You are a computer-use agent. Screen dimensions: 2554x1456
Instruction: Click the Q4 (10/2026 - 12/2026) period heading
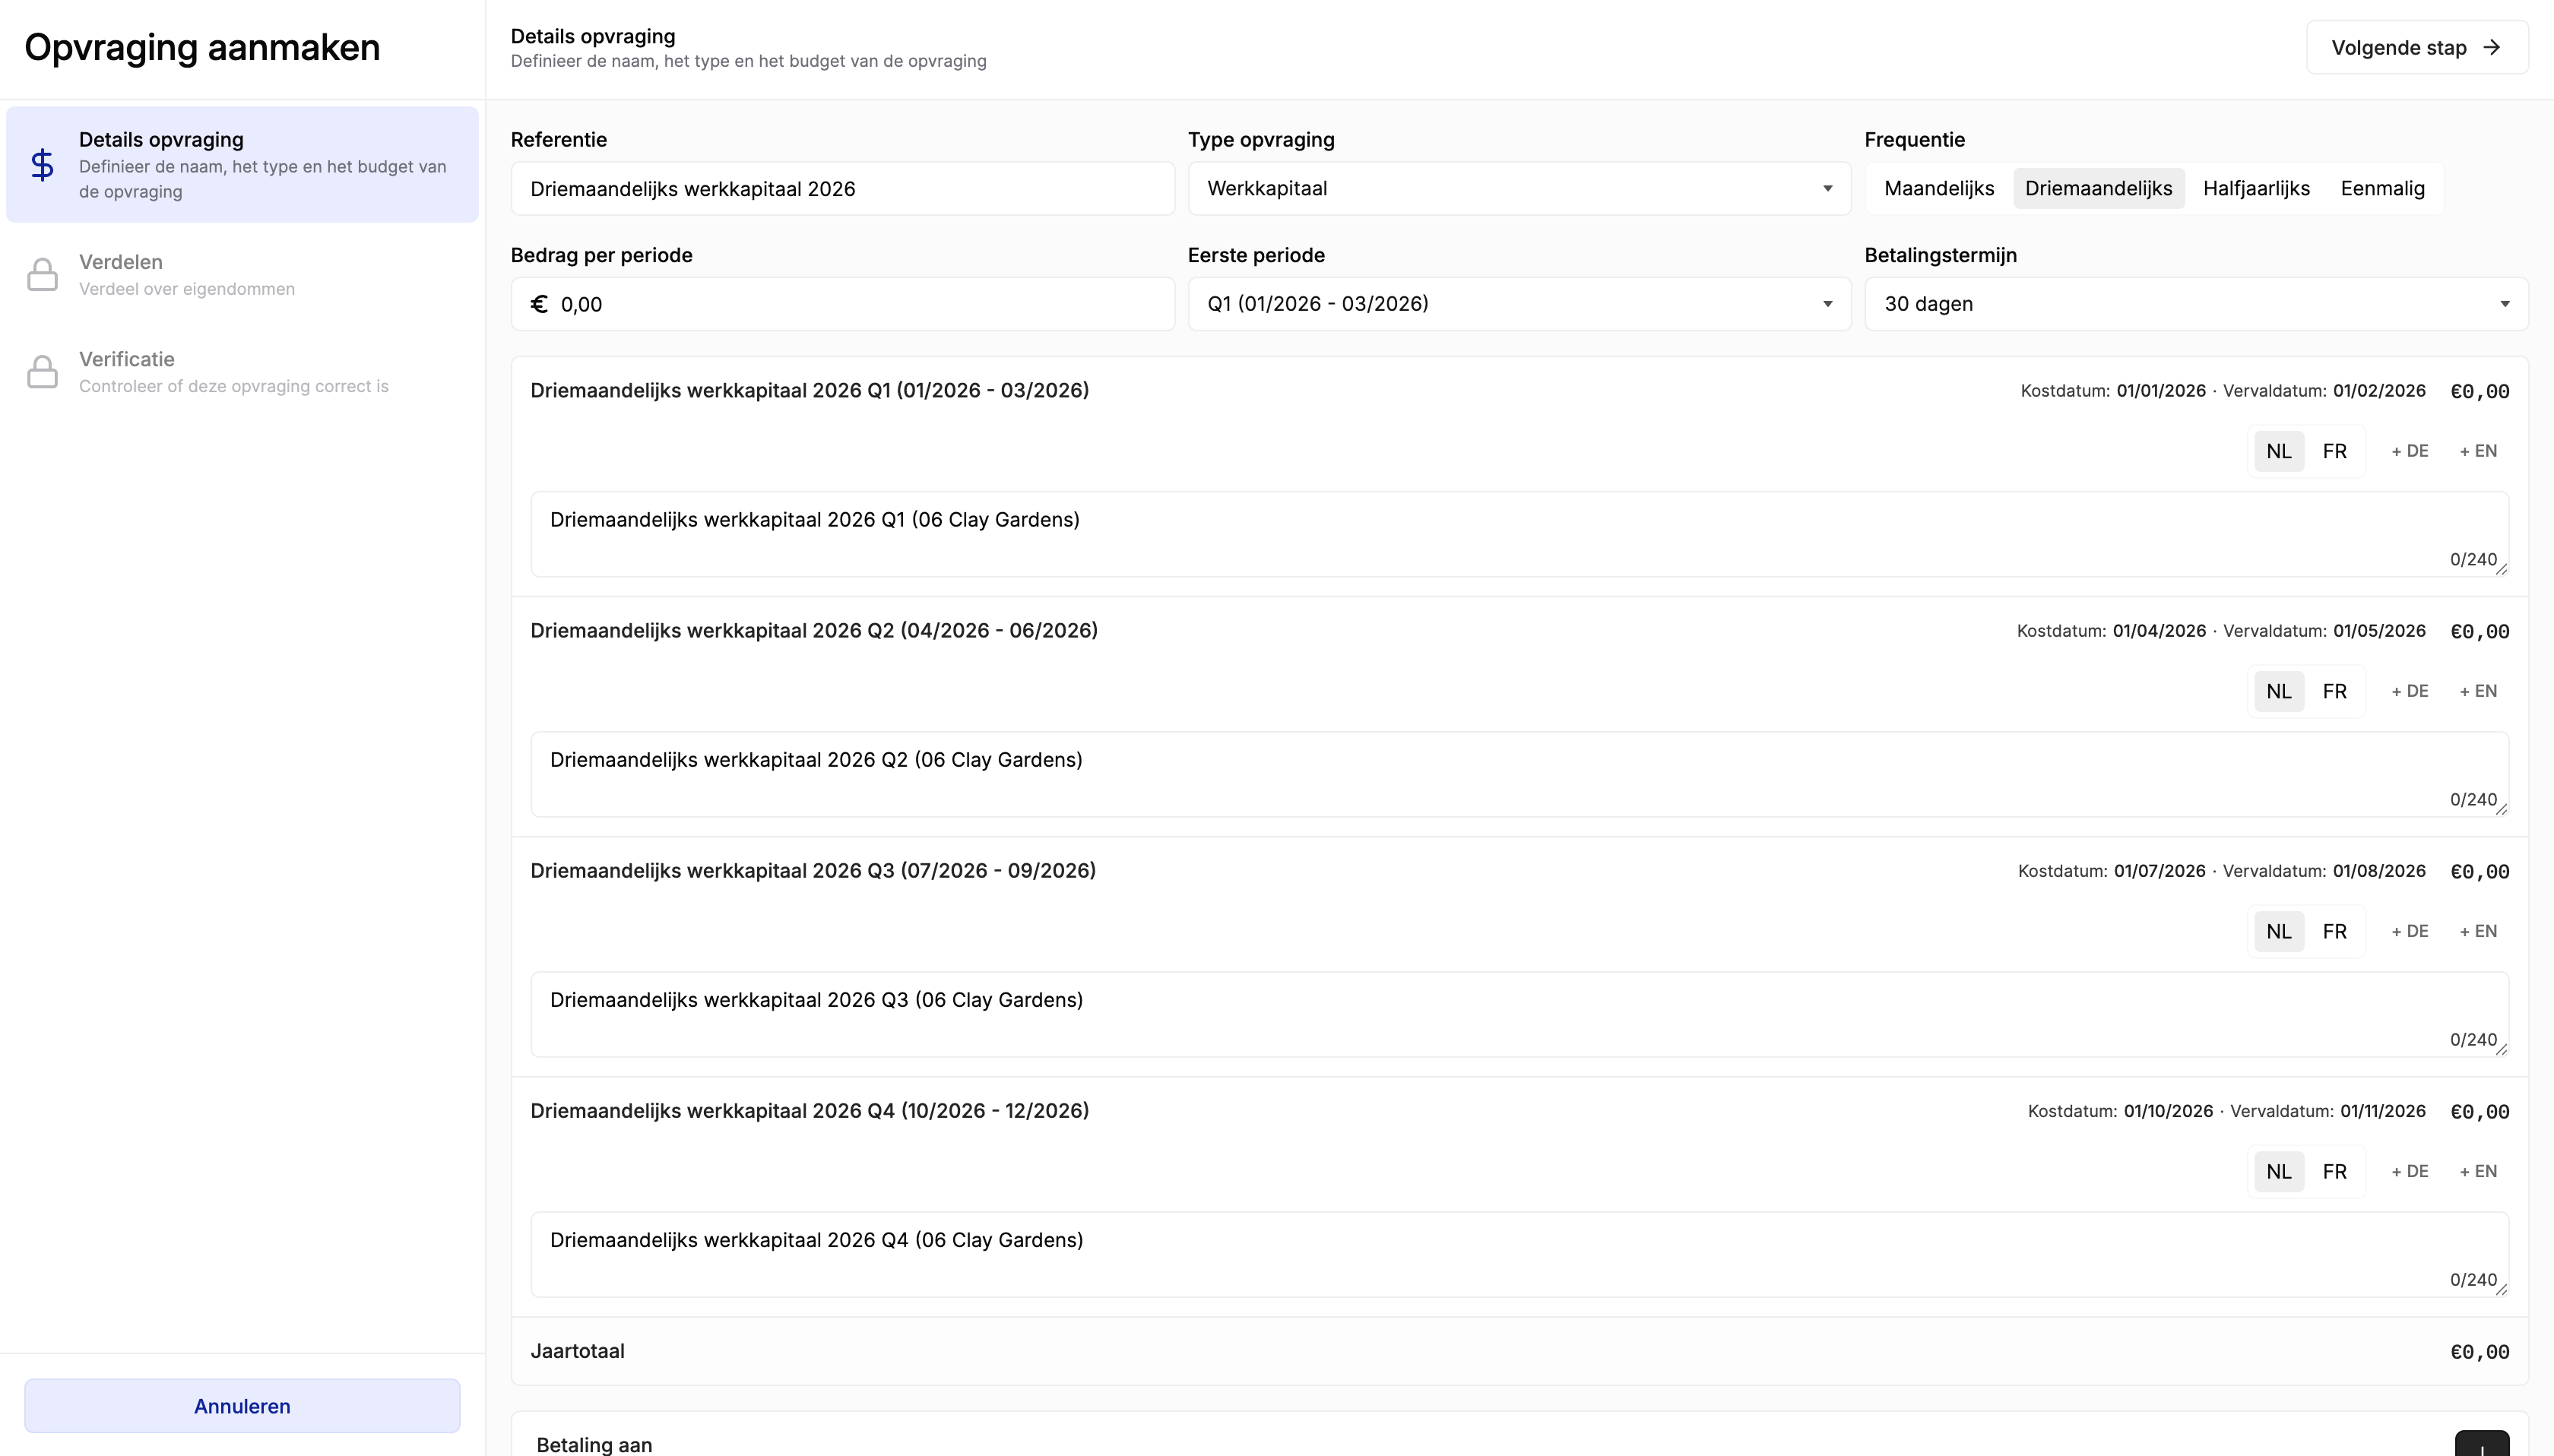(809, 1111)
